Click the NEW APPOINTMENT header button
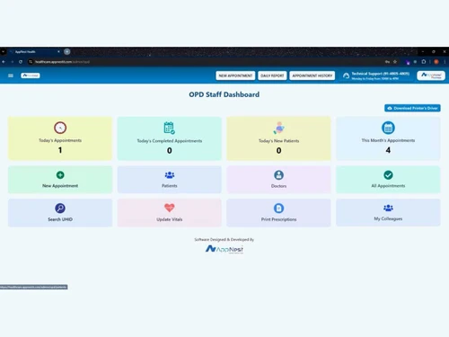Screen dimensions: 449x337 235,75
